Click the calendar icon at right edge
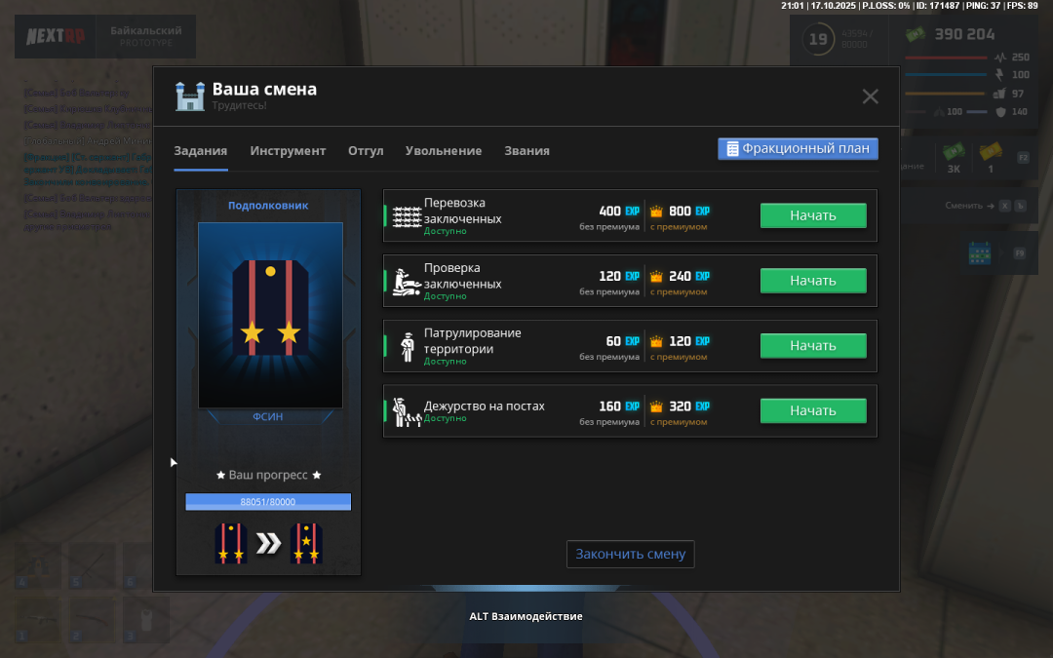This screenshot has height=658, width=1053. [979, 253]
